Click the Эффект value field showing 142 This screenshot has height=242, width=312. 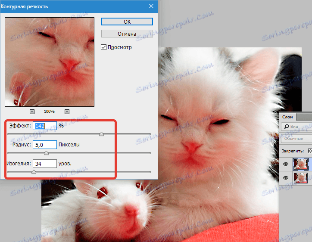(x=45, y=126)
